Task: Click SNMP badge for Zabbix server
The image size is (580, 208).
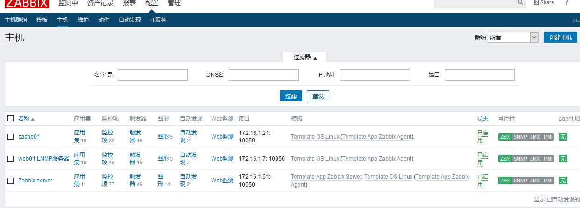Action: [x=520, y=181]
